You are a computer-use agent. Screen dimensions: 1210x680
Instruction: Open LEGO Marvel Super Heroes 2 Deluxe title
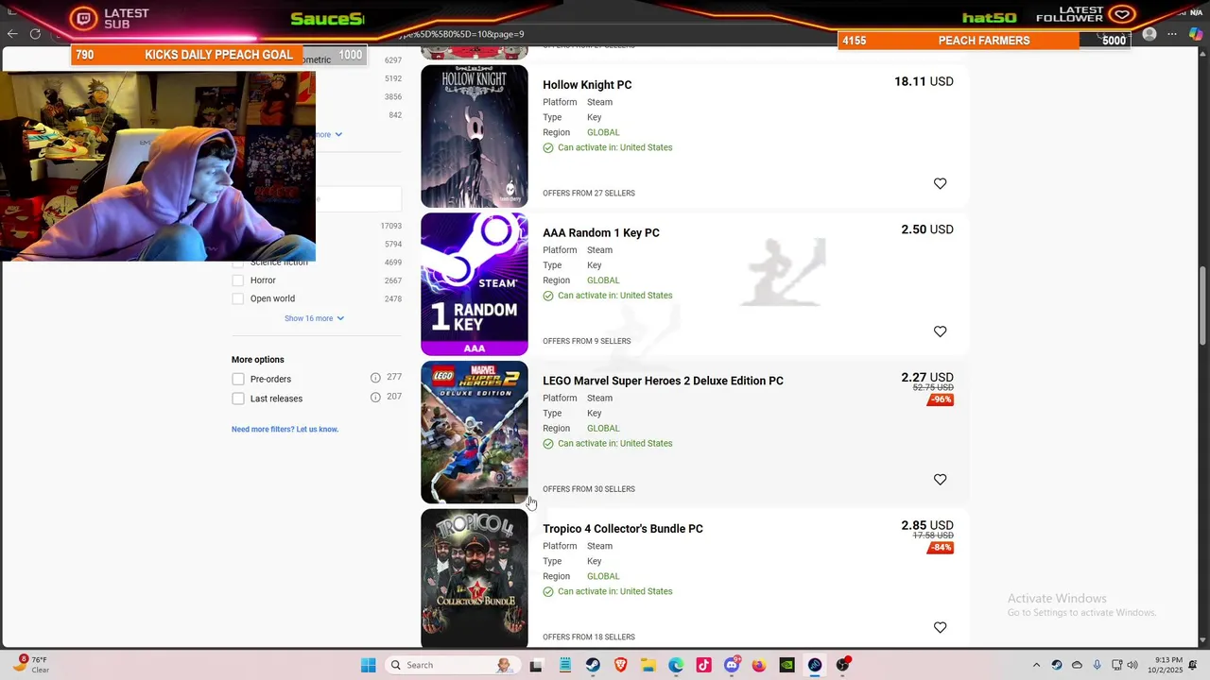point(663,381)
